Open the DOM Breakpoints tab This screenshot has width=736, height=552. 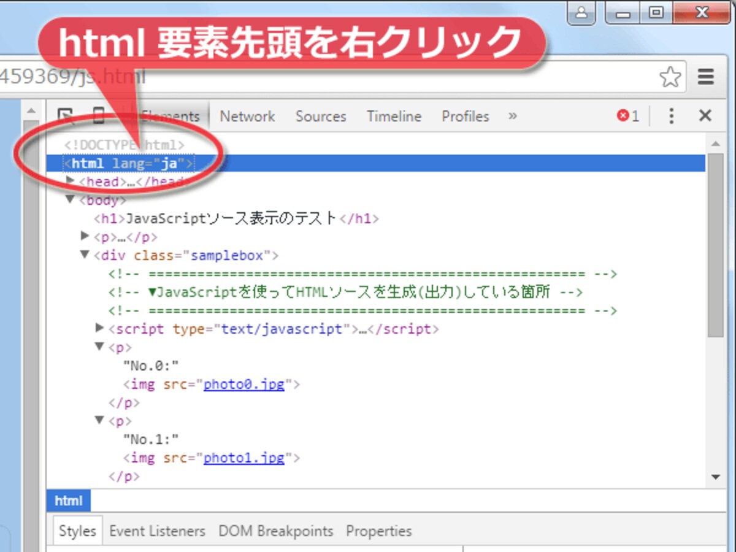(276, 531)
